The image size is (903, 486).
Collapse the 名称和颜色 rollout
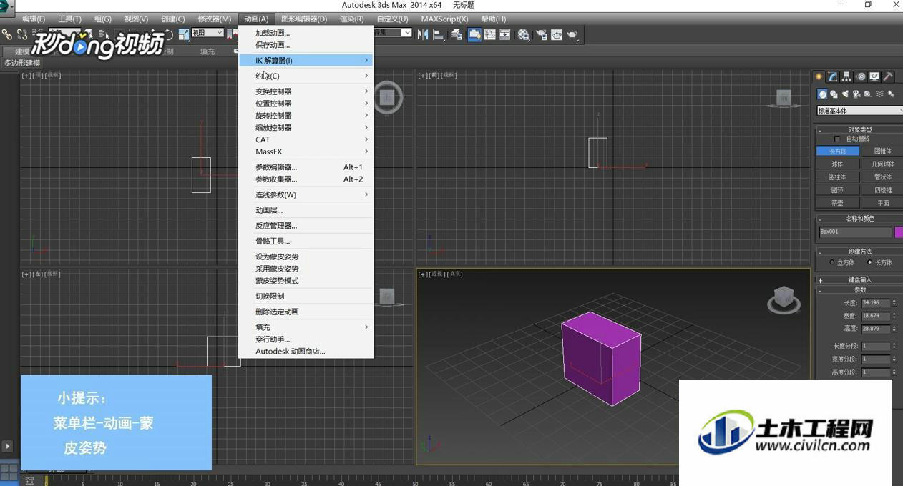point(860,219)
